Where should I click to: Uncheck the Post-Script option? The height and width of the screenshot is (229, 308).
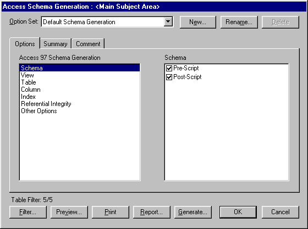[x=169, y=77]
